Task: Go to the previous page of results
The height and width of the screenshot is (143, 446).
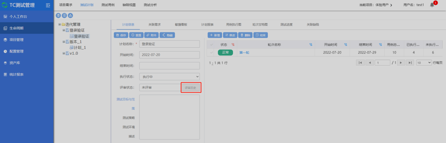Action: tap(370, 62)
